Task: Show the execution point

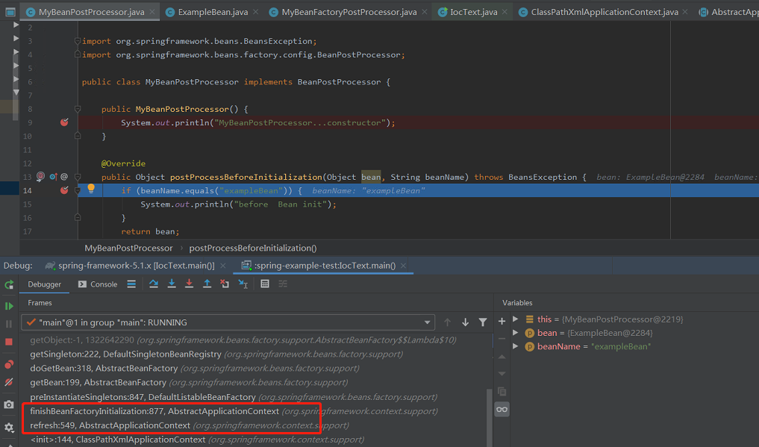Action: pyautogui.click(x=131, y=284)
